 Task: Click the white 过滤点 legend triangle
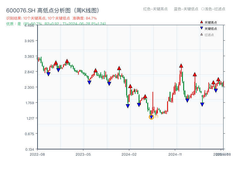point(201,34)
